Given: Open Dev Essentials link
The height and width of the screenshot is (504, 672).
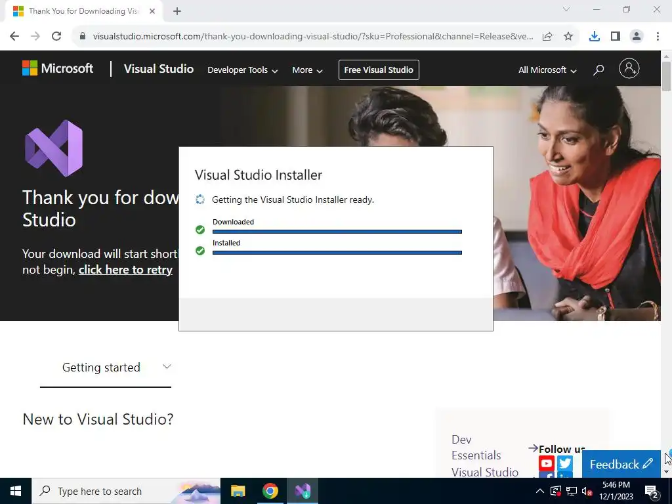Looking at the screenshot, I should [476, 448].
